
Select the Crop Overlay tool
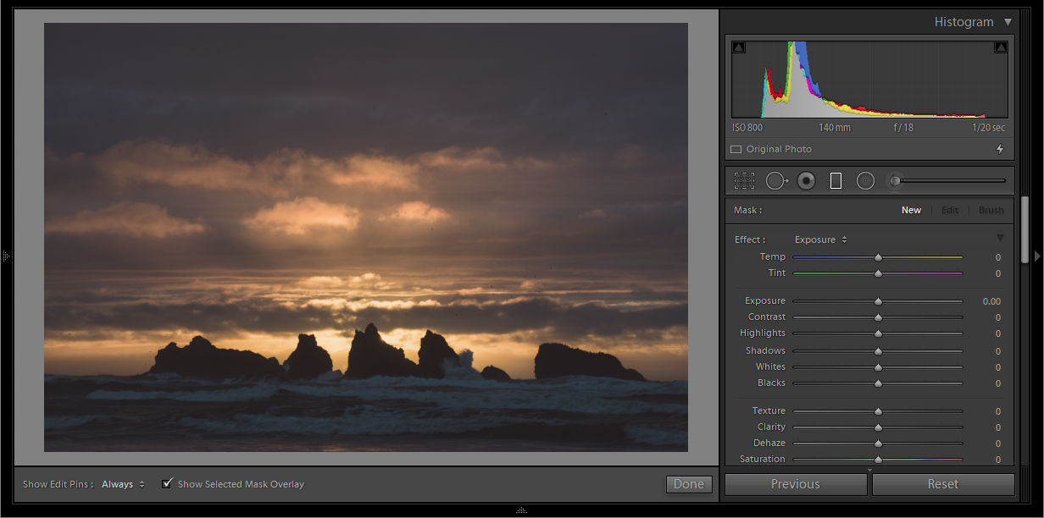pos(744,180)
